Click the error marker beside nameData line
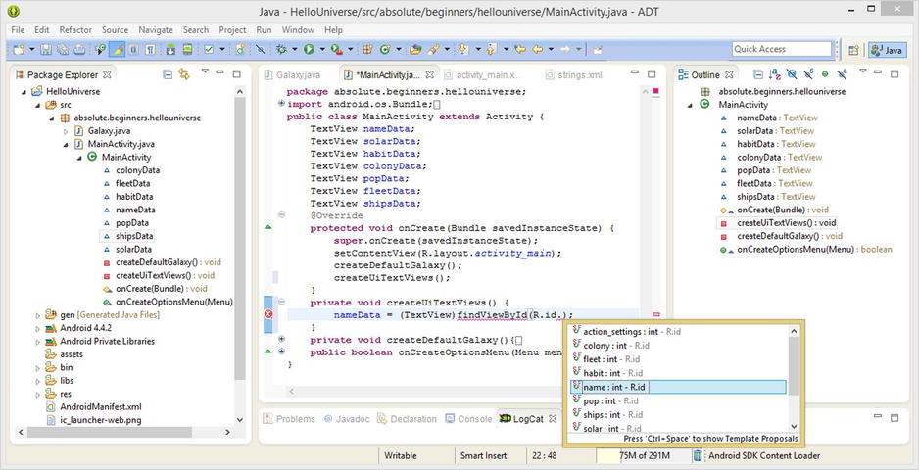 click(x=269, y=314)
